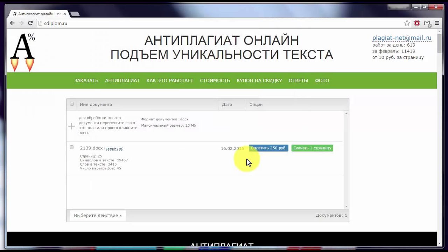This screenshot has height=252, width=448.
Task: Click the page icon in the address bar
Action: point(40,23)
